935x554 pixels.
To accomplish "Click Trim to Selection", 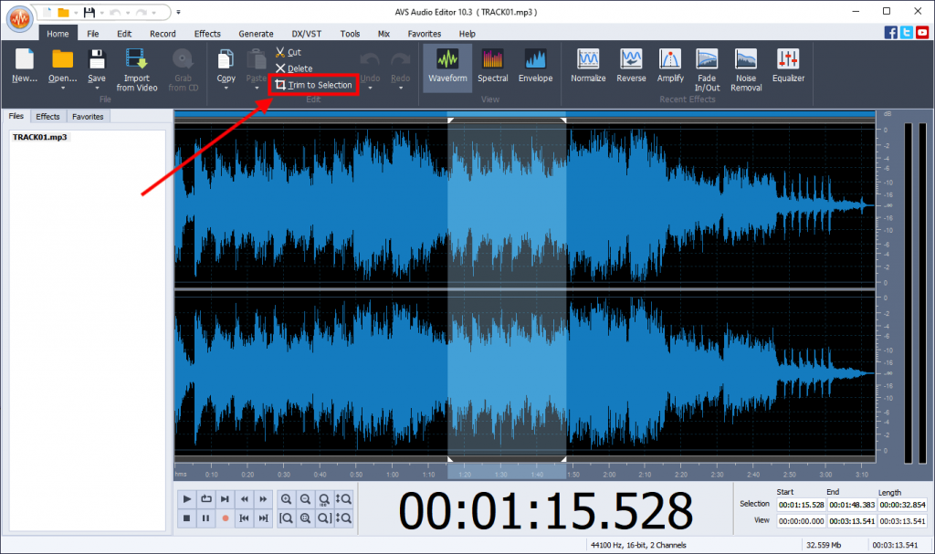I will [314, 85].
